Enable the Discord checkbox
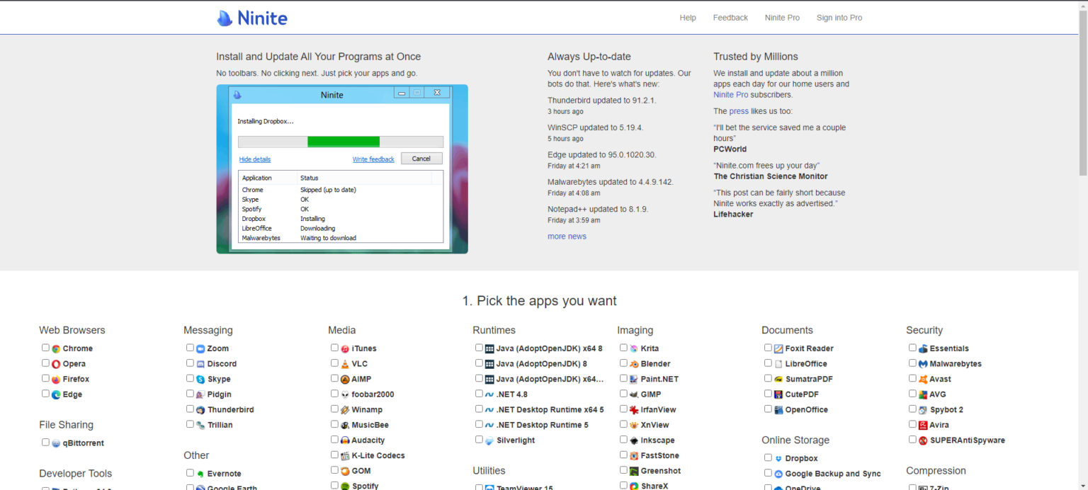The height and width of the screenshot is (490, 1088). (x=190, y=363)
